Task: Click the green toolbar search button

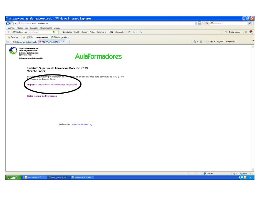Action: pos(54,32)
